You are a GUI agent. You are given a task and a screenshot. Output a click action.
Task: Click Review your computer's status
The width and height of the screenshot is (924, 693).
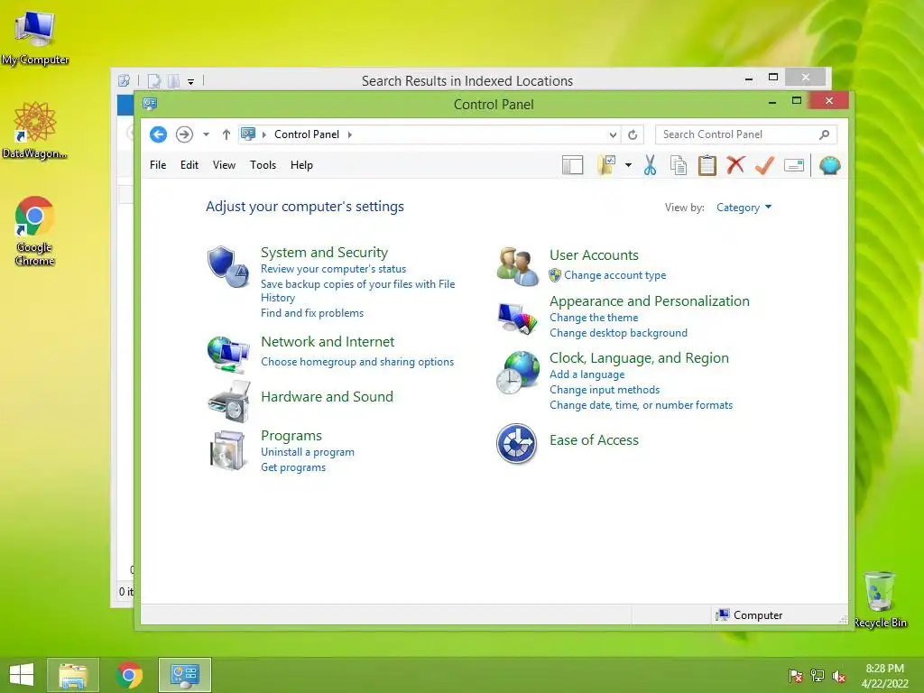tap(334, 269)
